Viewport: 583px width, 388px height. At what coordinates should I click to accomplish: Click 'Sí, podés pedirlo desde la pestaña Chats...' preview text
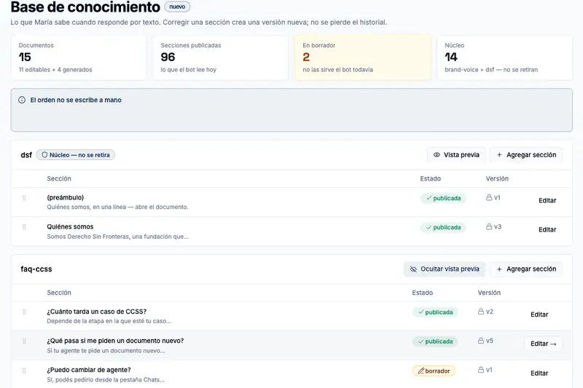(x=106, y=380)
